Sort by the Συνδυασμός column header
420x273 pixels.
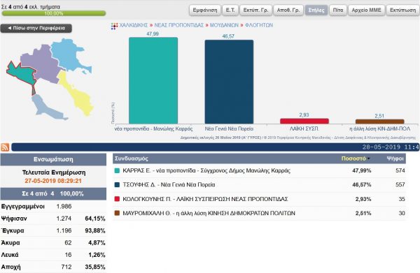pos(132,158)
